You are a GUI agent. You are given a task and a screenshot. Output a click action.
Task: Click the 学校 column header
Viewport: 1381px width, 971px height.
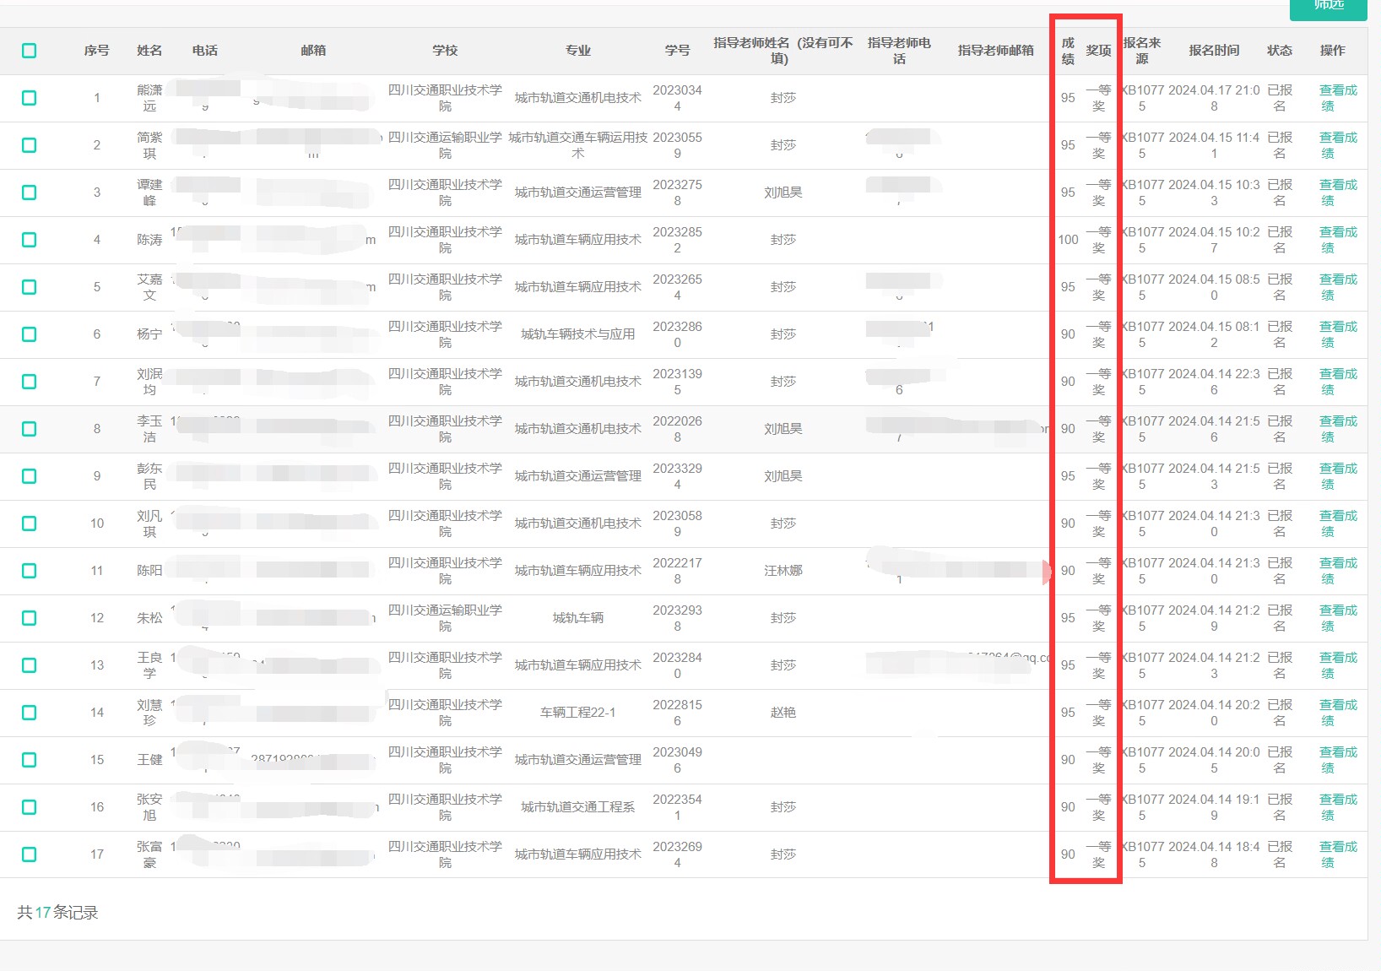coord(445,51)
